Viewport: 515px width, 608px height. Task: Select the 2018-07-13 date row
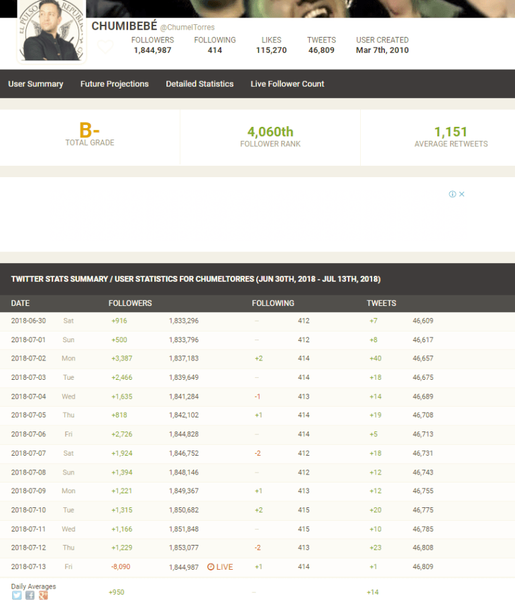click(29, 567)
